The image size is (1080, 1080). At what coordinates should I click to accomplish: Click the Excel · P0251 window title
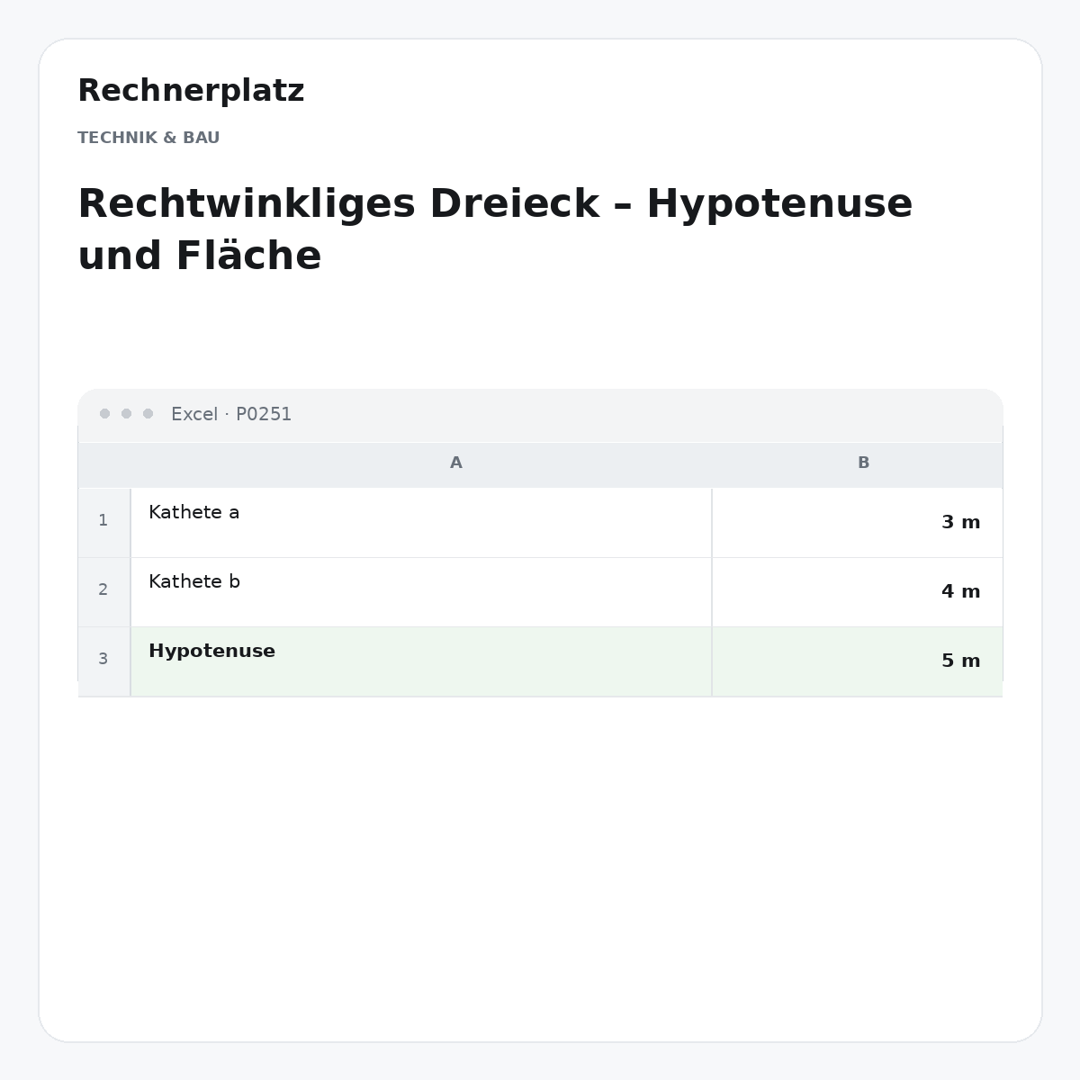click(x=231, y=414)
